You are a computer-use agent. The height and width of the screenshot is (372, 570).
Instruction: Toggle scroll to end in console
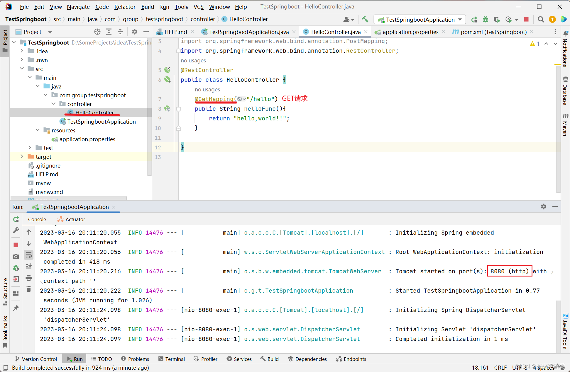pyautogui.click(x=29, y=266)
